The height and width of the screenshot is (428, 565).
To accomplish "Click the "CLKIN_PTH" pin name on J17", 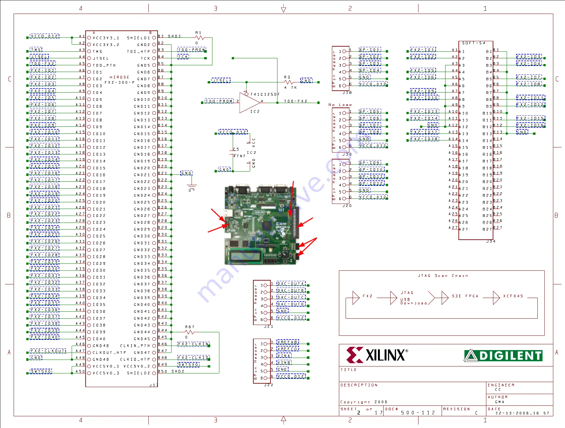I will point(135,346).
